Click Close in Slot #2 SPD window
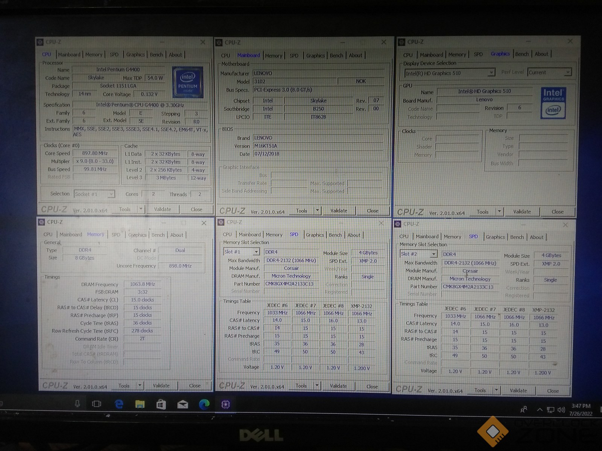Screen dimensions: 602x451 (553, 391)
